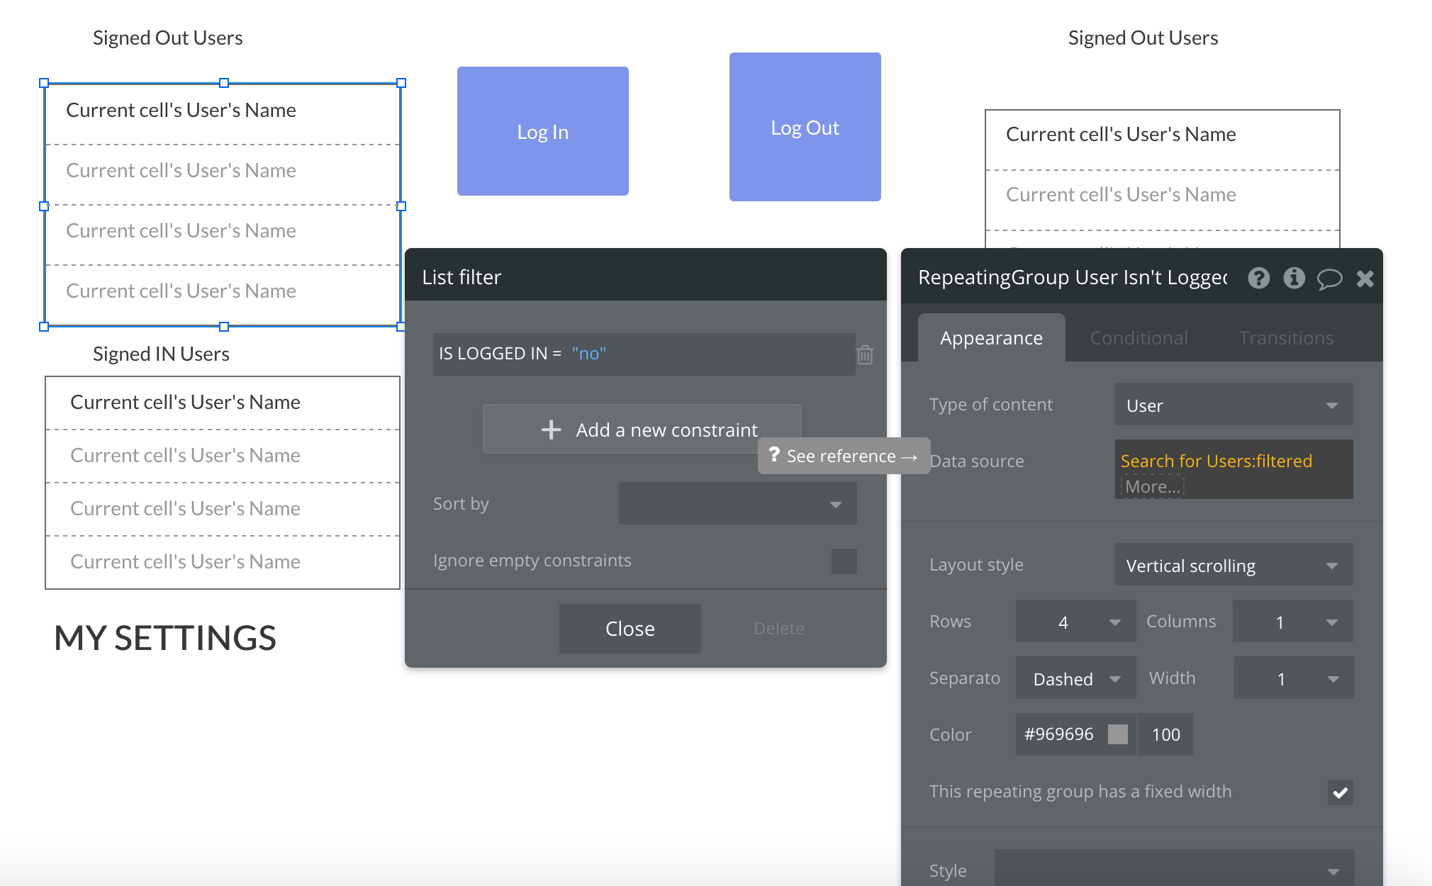Screen dimensions: 1432x886
Task: Click the help question mark icon in the property editor header
Action: 1259,279
